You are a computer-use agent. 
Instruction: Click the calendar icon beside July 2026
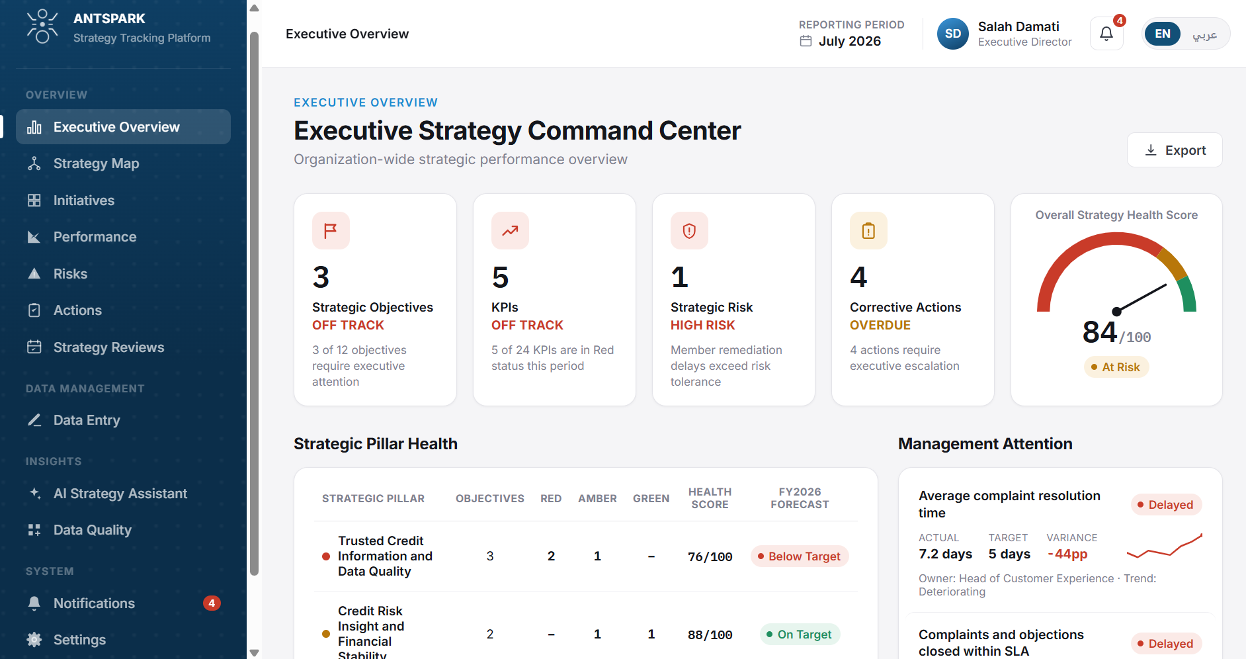coord(806,41)
